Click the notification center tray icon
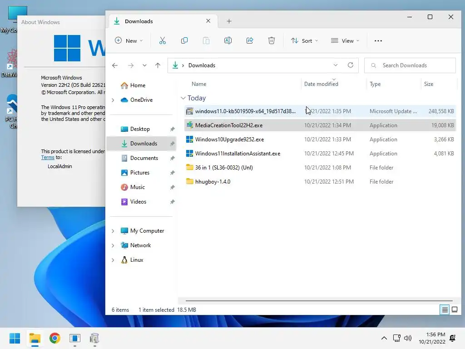The image size is (465, 349). 453,338
